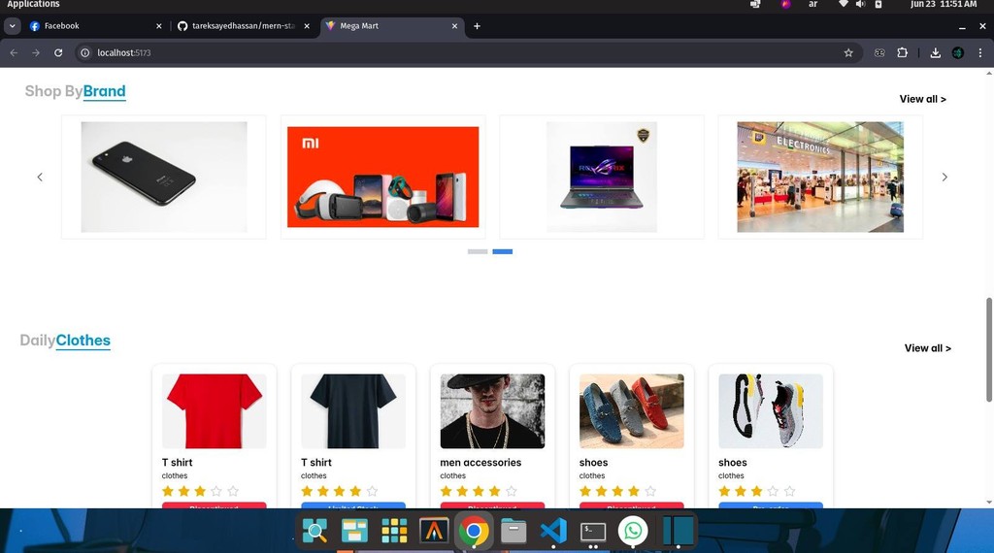Expand the tab search dropdown
Image resolution: width=994 pixels, height=553 pixels.
click(12, 26)
